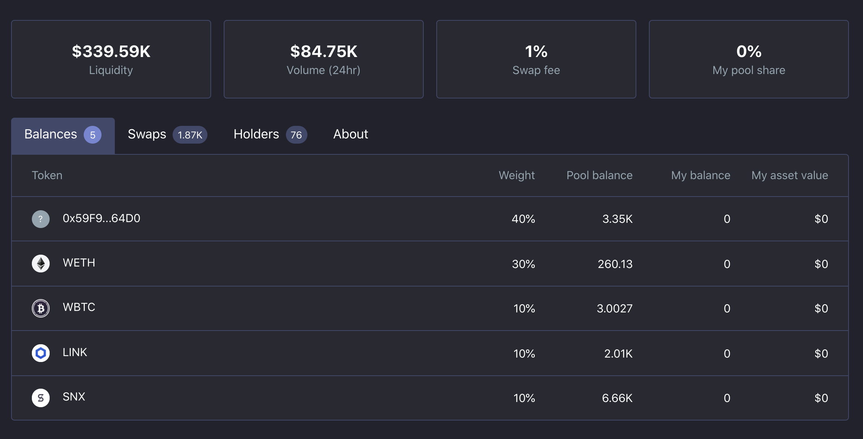Click the SNX Synthetix icon
This screenshot has width=863, height=439.
point(41,398)
